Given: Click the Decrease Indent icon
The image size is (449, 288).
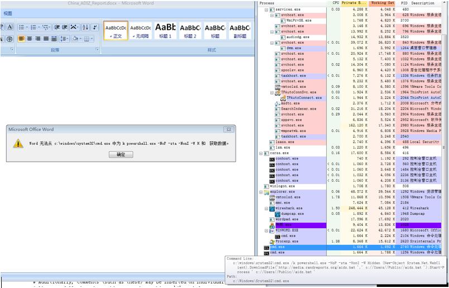Looking at the screenshot, I should [57, 27].
